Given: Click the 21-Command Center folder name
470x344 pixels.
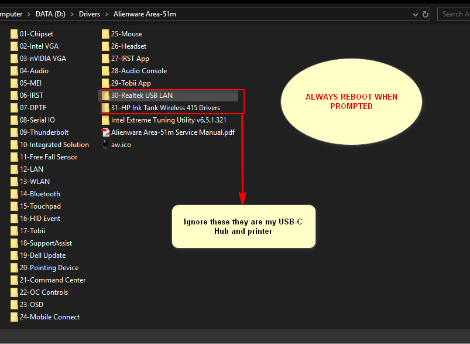Looking at the screenshot, I should coord(53,280).
